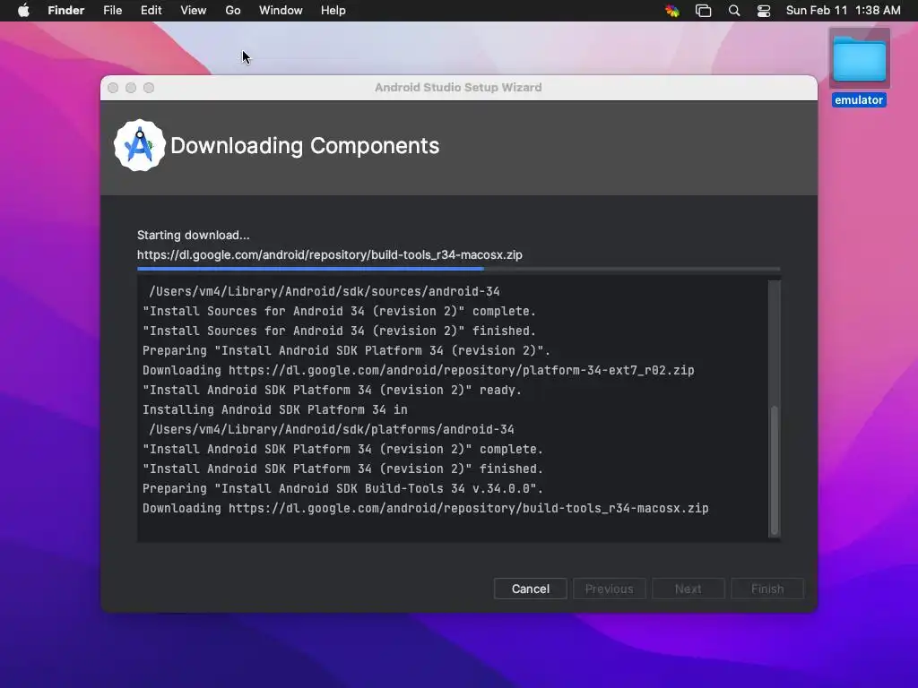The height and width of the screenshot is (688, 918).
Task: Click the log line 'Install Sources for Android 34' finished
Action: point(339,331)
